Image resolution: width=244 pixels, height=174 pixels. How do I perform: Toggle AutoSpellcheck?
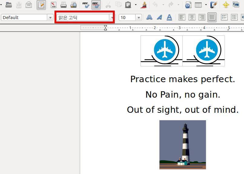(x=96, y=5)
